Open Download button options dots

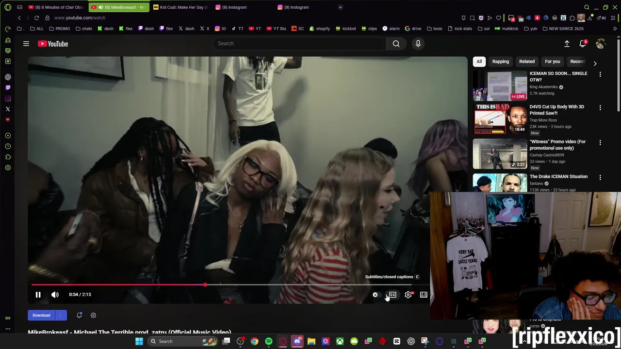coord(61,316)
